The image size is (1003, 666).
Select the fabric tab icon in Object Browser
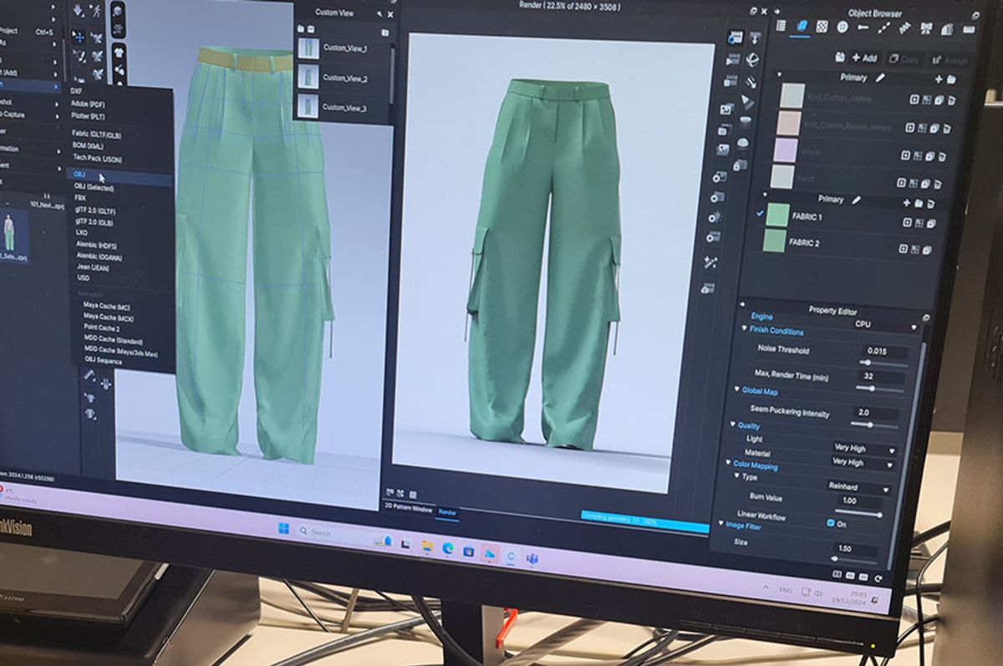(803, 26)
